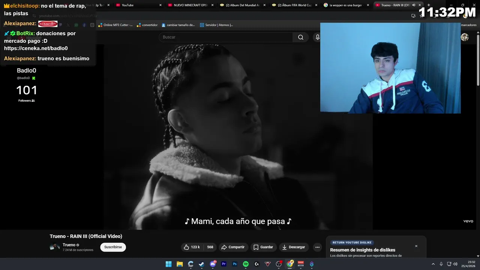Launch Adobe Photoshop from taskbar

click(x=235, y=264)
